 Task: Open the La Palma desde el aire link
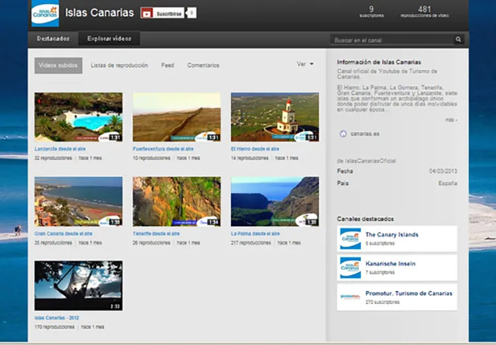pos(254,233)
